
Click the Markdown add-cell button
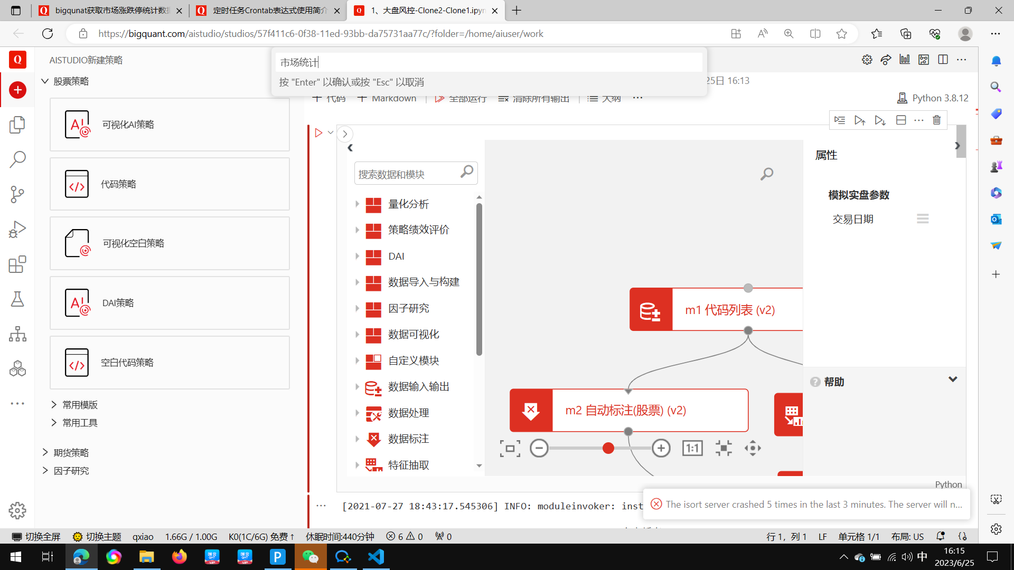pyautogui.click(x=387, y=98)
